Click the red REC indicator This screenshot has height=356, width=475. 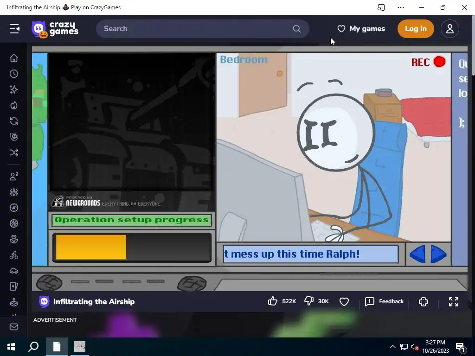point(428,62)
